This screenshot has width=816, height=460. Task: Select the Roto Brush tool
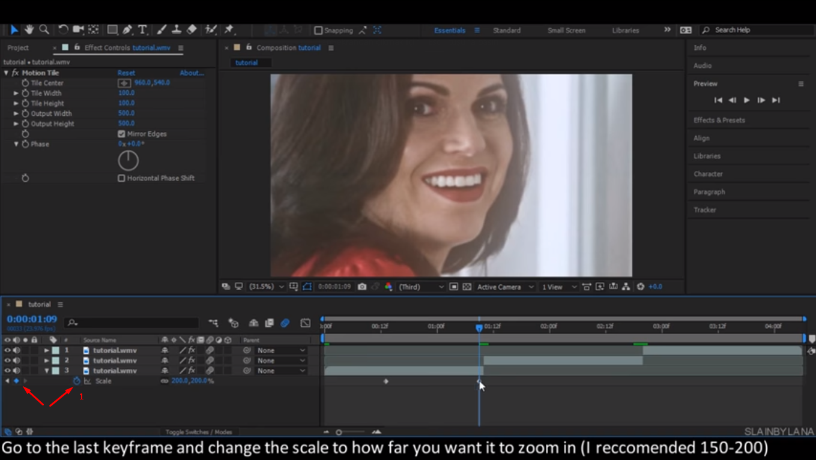point(211,29)
